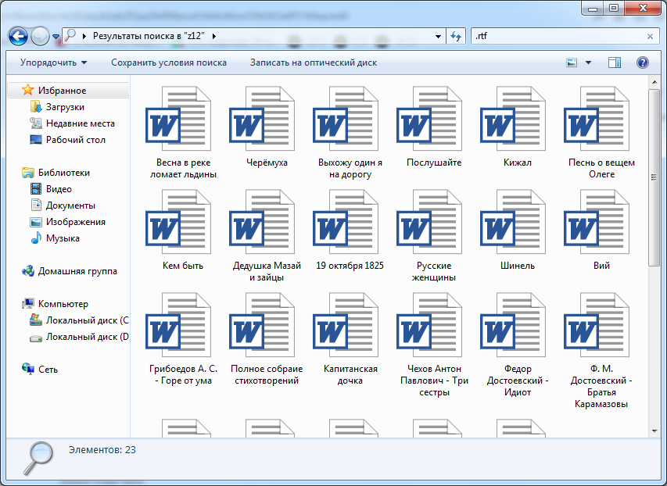Screen dimensions: 667x486
Task: Click scrollbar up arrow in file list
Action: (x=654, y=82)
